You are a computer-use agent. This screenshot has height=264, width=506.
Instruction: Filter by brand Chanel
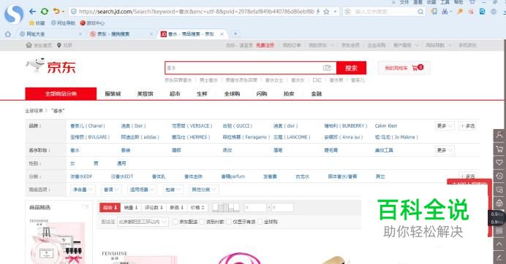point(88,126)
